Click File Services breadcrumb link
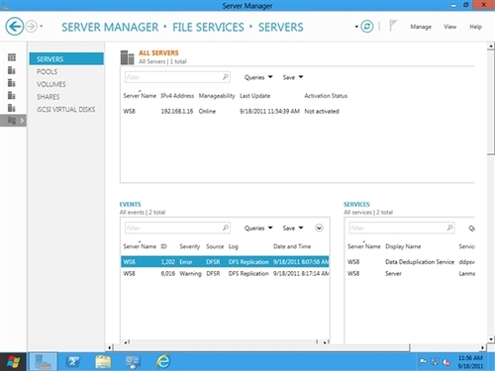Viewport: 495px width, 371px height. coord(208,27)
